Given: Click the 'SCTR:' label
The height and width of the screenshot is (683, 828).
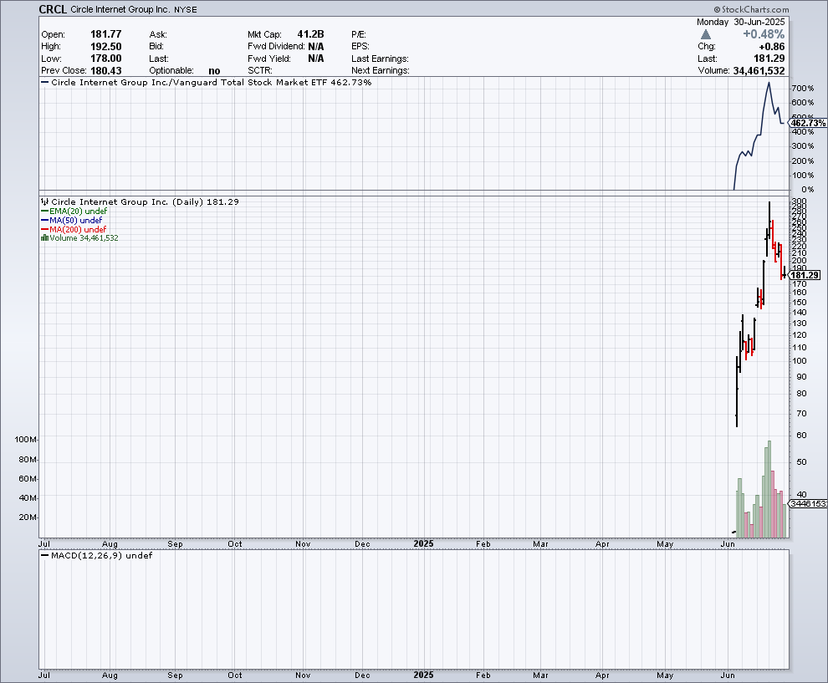Looking at the screenshot, I should click(x=260, y=71).
